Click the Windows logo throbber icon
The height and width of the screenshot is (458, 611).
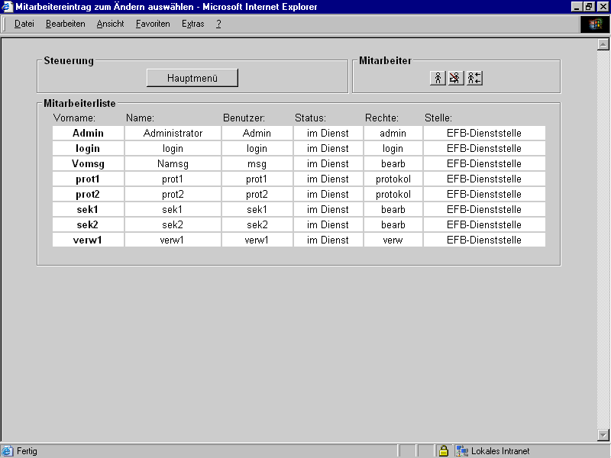pyautogui.click(x=594, y=24)
